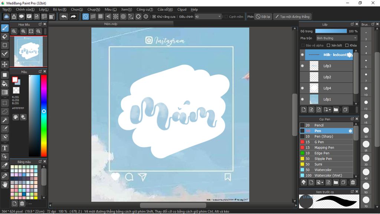Select the Bucket fill tool

[4, 84]
